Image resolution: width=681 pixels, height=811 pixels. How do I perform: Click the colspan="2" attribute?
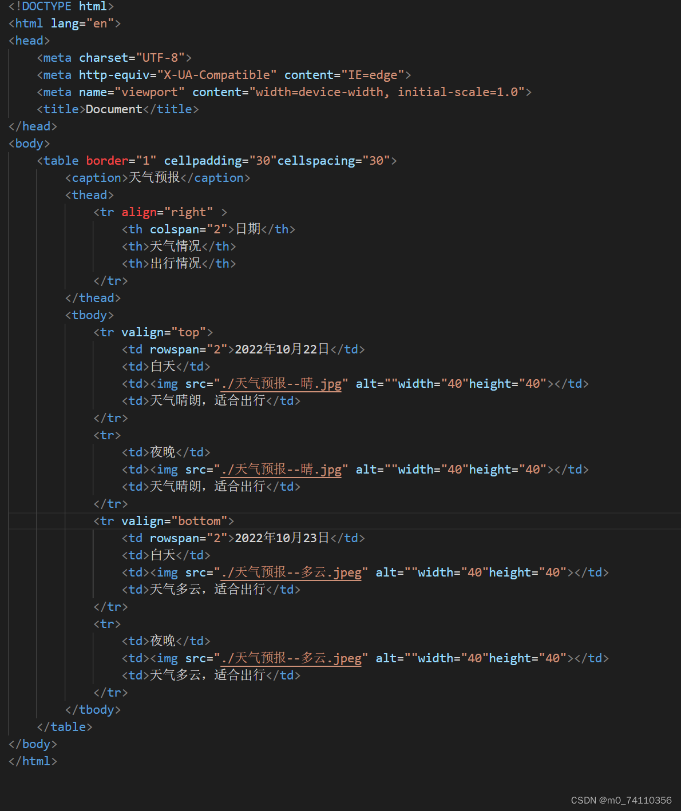[188, 229]
